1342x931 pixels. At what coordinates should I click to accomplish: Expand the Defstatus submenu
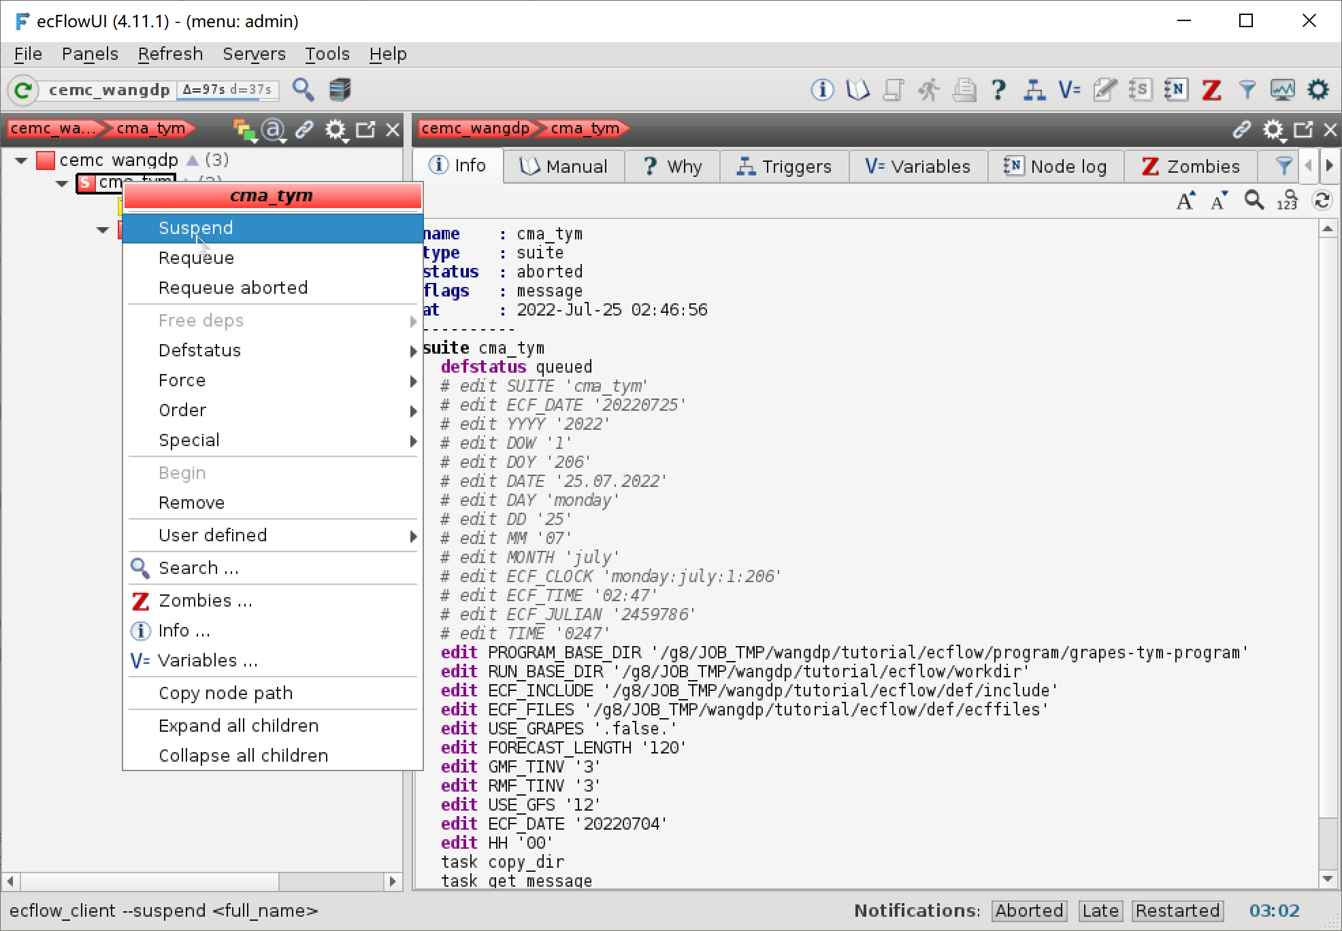272,350
